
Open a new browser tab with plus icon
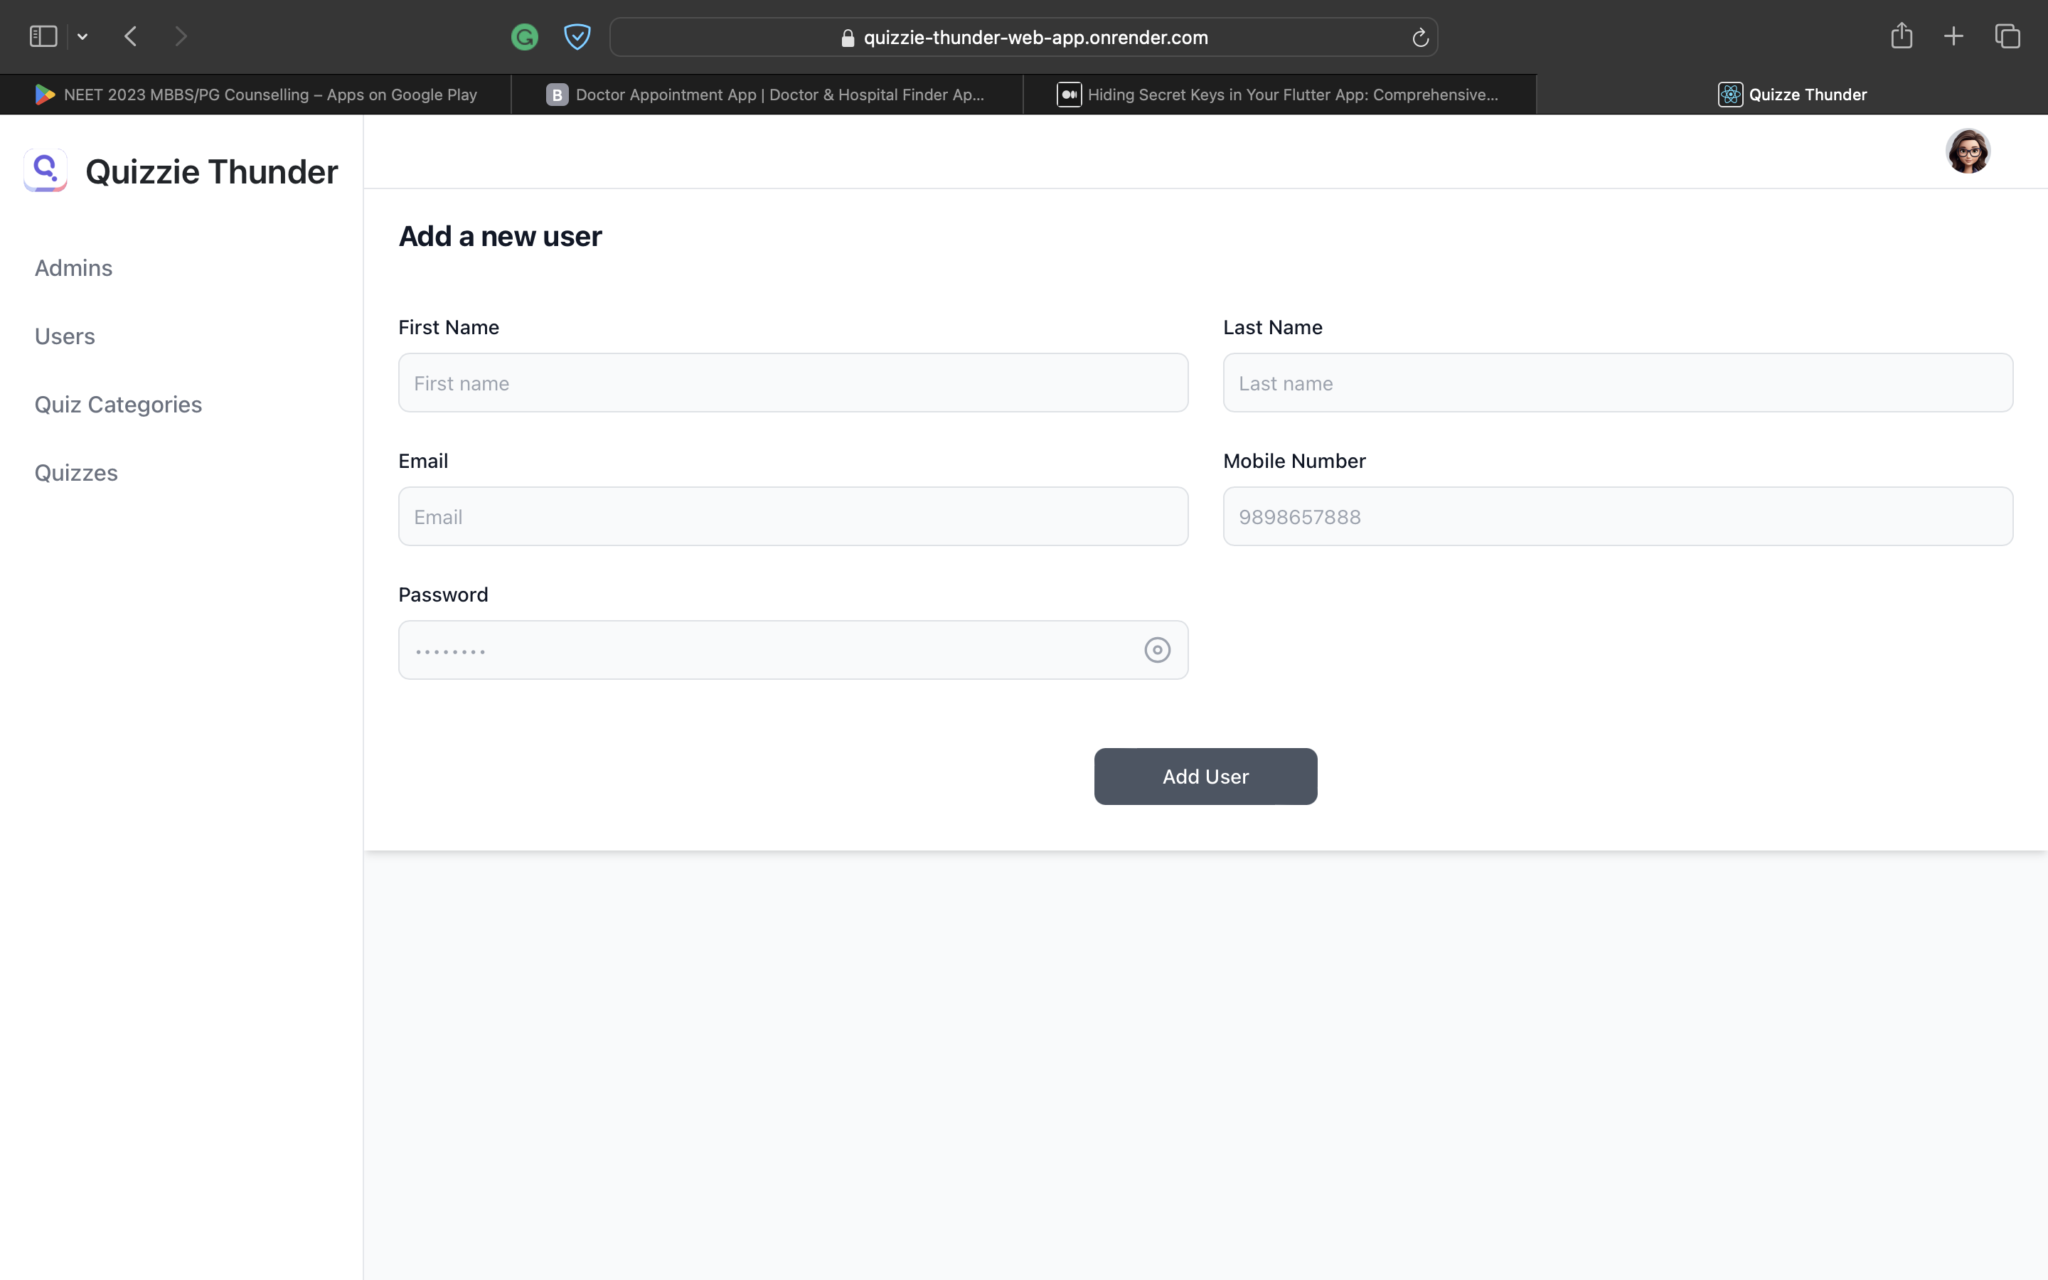1953,36
